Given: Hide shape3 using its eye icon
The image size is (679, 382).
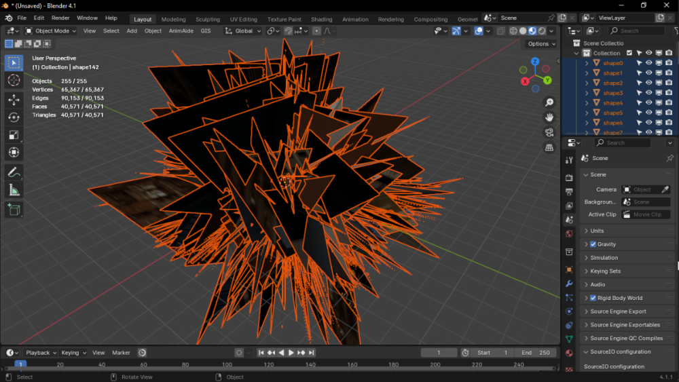Looking at the screenshot, I should [x=648, y=93].
